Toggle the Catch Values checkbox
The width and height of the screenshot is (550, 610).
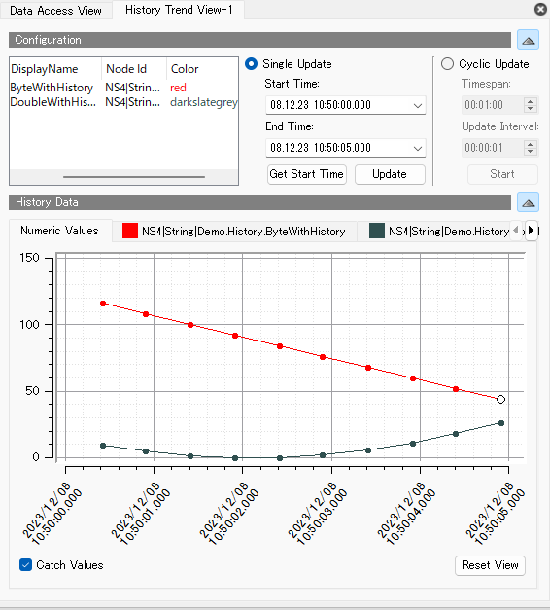(25, 565)
